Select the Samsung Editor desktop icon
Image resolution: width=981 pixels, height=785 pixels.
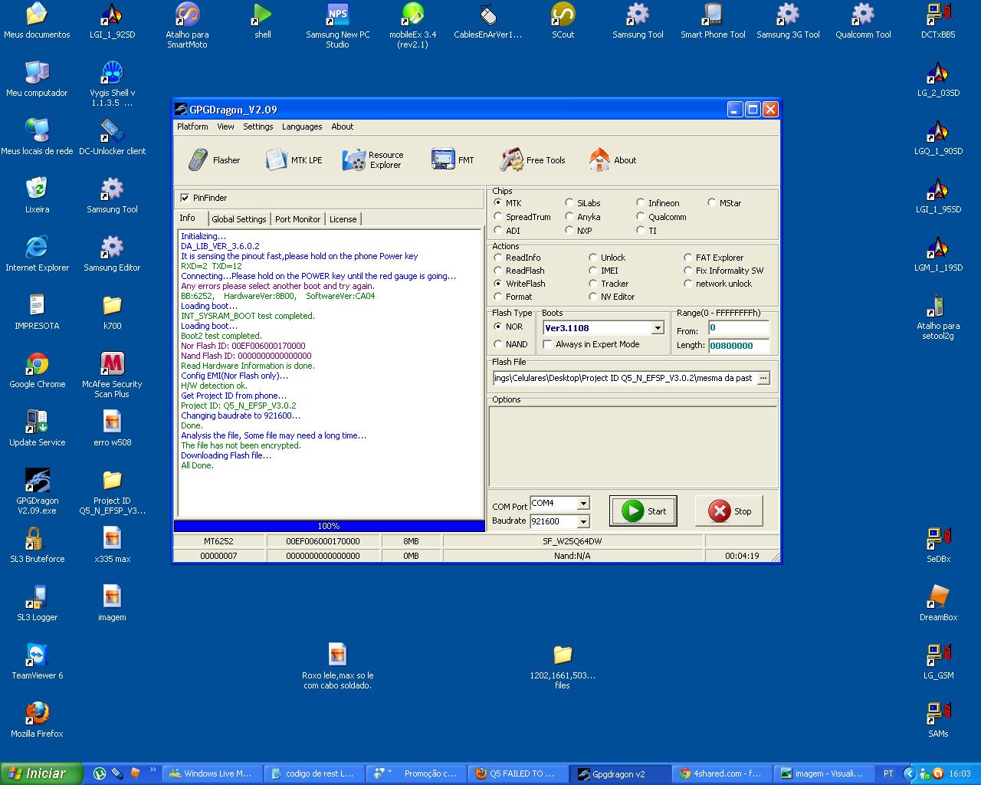coord(112,254)
